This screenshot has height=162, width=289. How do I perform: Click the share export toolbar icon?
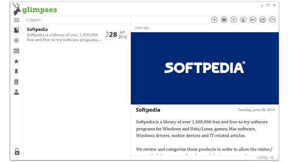263,20
